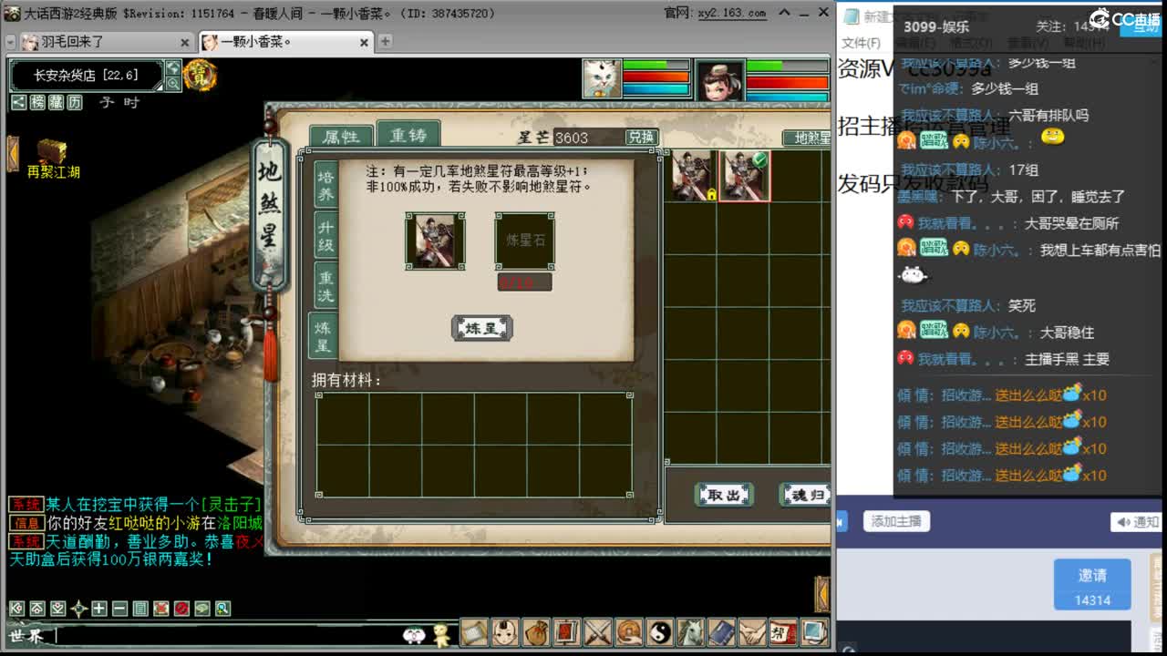This screenshot has width=1167, height=656.
Task: Open the world map icon beside location box
Action: [x=173, y=67]
